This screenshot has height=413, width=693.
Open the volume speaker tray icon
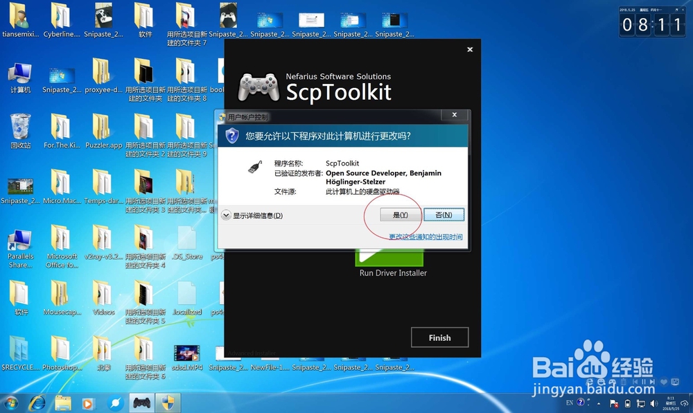(655, 403)
